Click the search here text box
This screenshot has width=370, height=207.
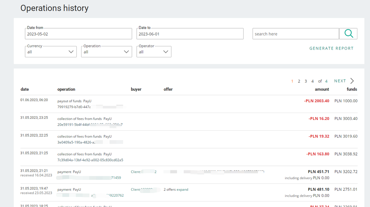pos(296,34)
